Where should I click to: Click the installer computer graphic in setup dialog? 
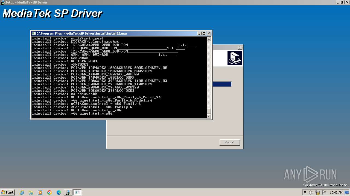(235, 58)
